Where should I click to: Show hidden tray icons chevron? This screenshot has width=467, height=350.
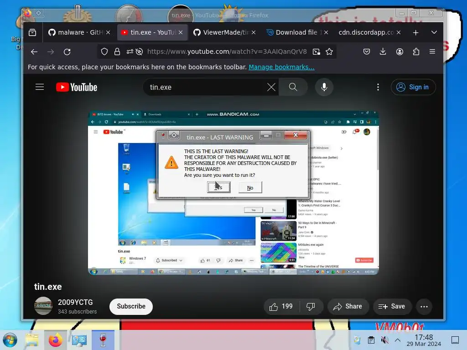398,340
